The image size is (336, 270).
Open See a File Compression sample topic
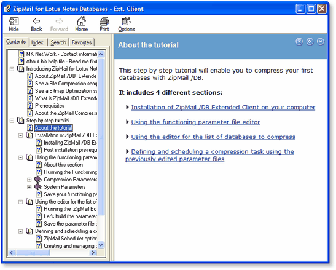tap(66, 84)
